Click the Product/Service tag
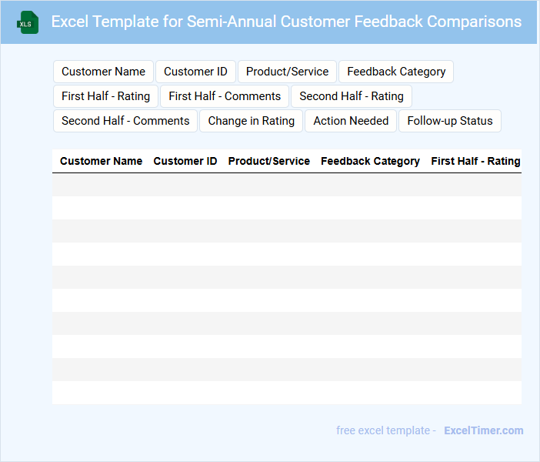This screenshot has width=540, height=462. [287, 72]
